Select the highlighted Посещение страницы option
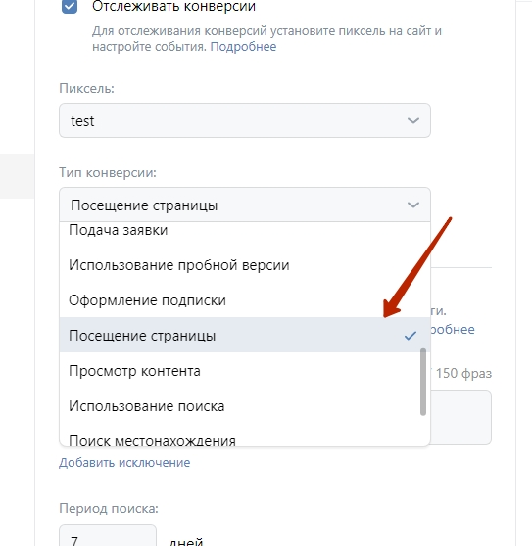This screenshot has height=546, width=532. (x=245, y=335)
